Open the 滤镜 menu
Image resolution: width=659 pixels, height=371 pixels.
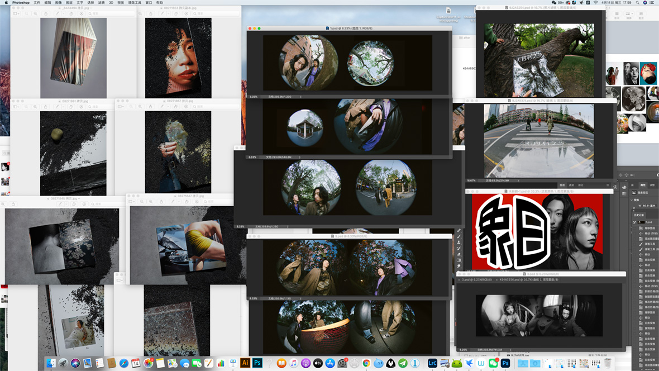click(x=102, y=3)
